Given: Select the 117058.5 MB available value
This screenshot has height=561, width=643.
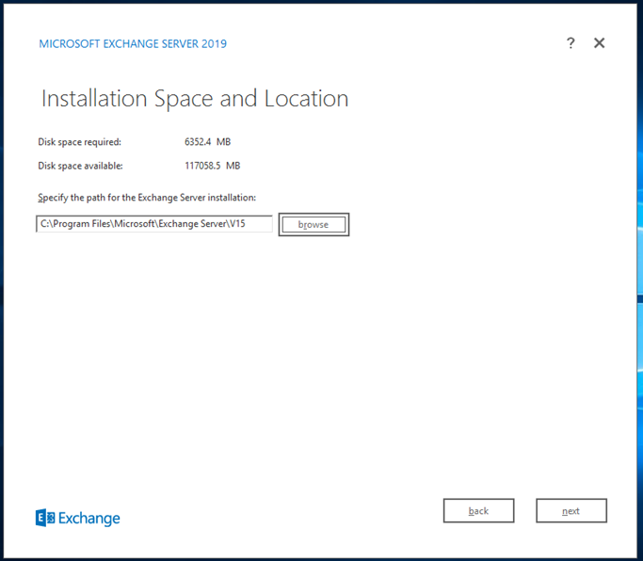Looking at the screenshot, I should (x=213, y=166).
